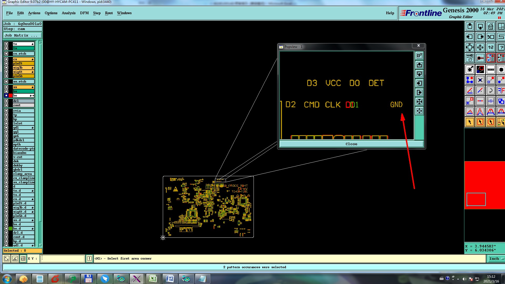
Task: Click the exclamation mark button by XY field
Action: pyautogui.click(x=89, y=258)
